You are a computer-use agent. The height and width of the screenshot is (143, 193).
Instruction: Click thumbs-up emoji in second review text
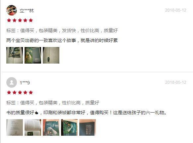[36, 113]
